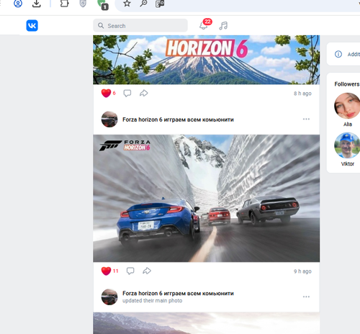Comment on the post from 8 h ago
Image resolution: width=360 pixels, height=334 pixels.
(x=127, y=93)
